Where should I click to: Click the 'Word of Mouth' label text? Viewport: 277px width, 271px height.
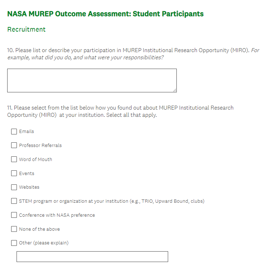coord(36,160)
